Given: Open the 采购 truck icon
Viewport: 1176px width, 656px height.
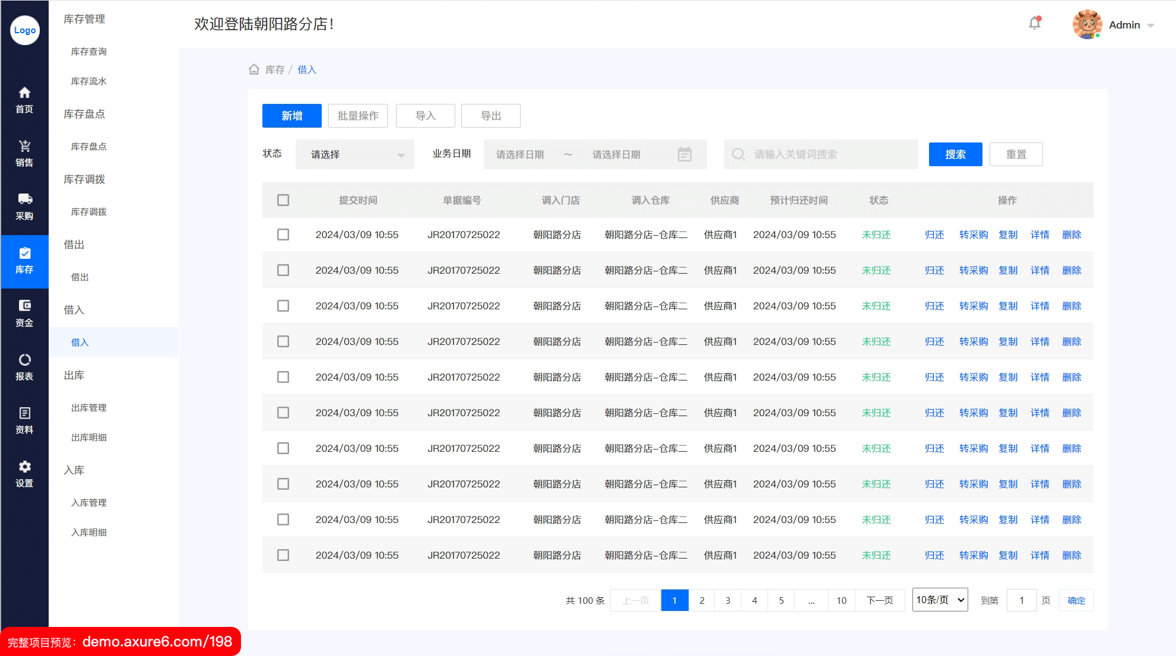Looking at the screenshot, I should pos(24,199).
